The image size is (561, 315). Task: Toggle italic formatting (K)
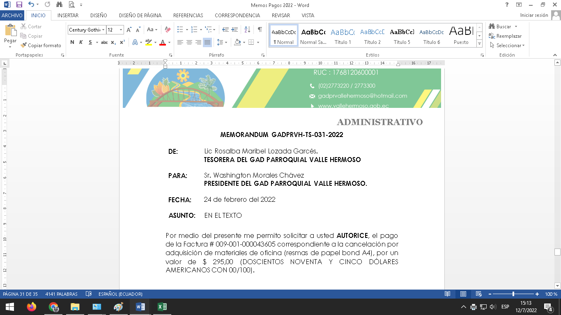tap(81, 42)
